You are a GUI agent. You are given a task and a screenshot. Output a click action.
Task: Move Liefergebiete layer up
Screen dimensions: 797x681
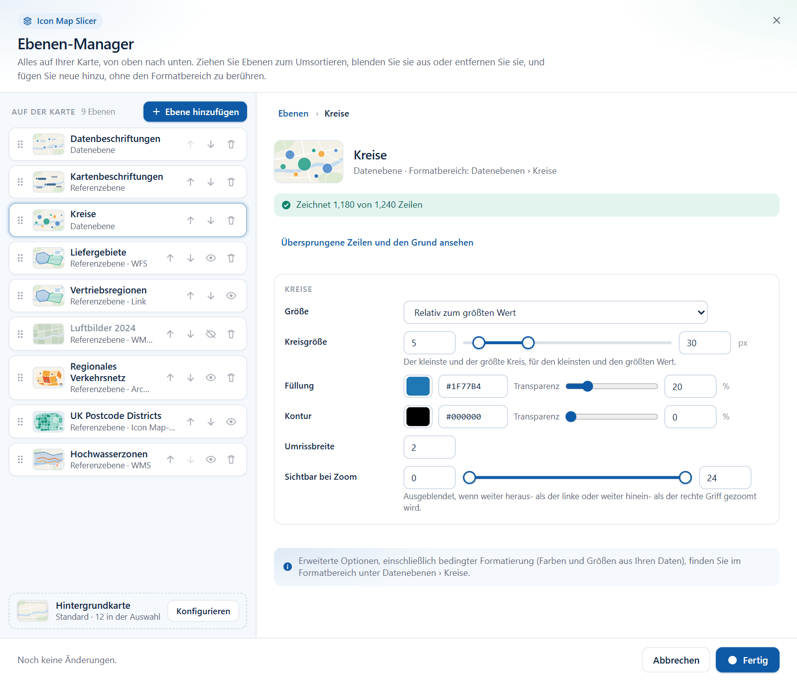coord(170,258)
